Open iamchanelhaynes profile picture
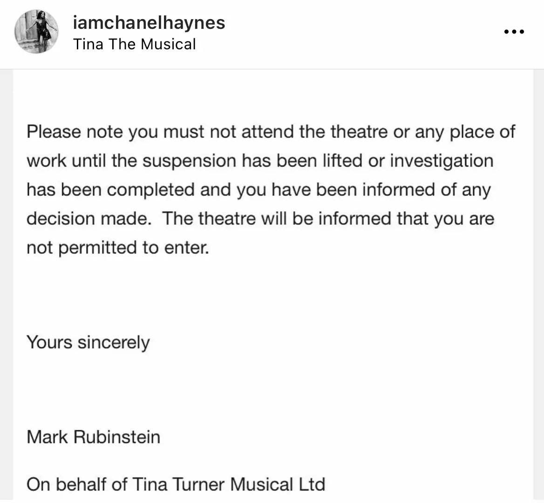The height and width of the screenshot is (503, 544). pos(36,32)
